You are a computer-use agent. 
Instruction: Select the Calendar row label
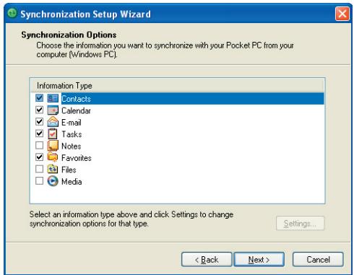coord(76,110)
